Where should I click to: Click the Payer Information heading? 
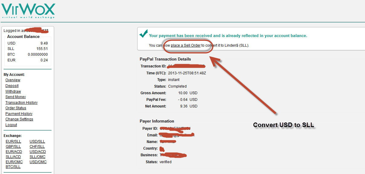[157, 121]
